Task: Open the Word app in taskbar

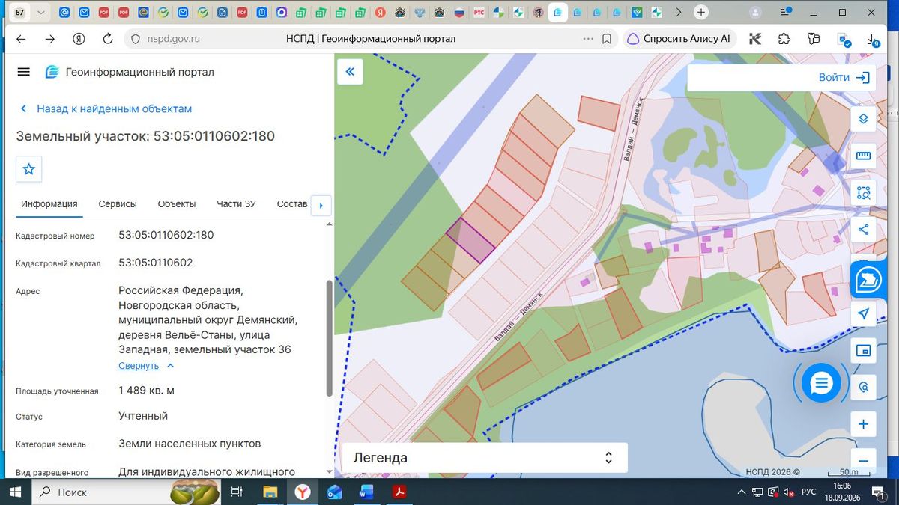Action: [x=366, y=492]
